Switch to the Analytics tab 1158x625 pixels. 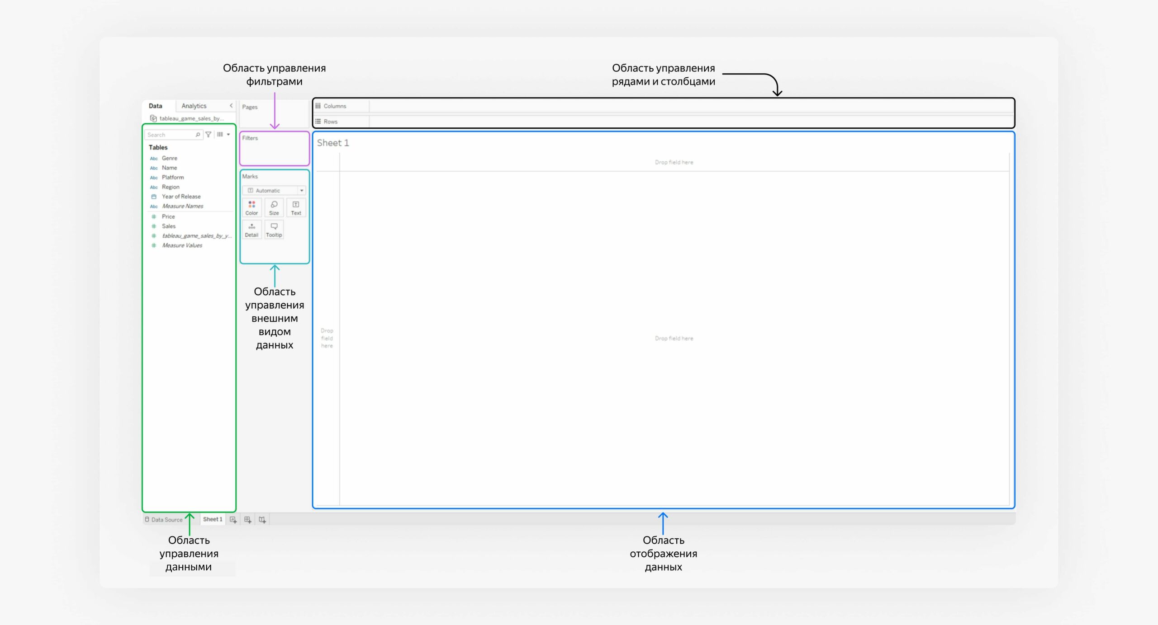click(x=194, y=106)
